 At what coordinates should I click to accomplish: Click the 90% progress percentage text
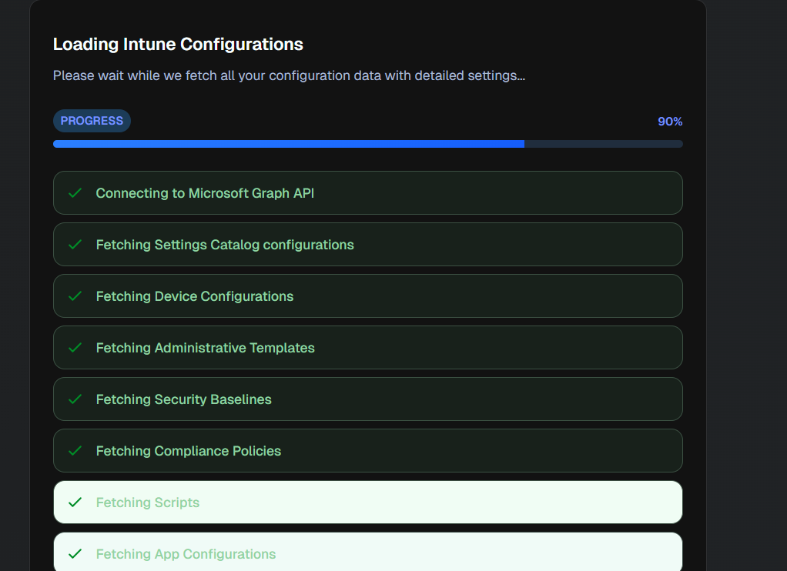pyautogui.click(x=669, y=122)
